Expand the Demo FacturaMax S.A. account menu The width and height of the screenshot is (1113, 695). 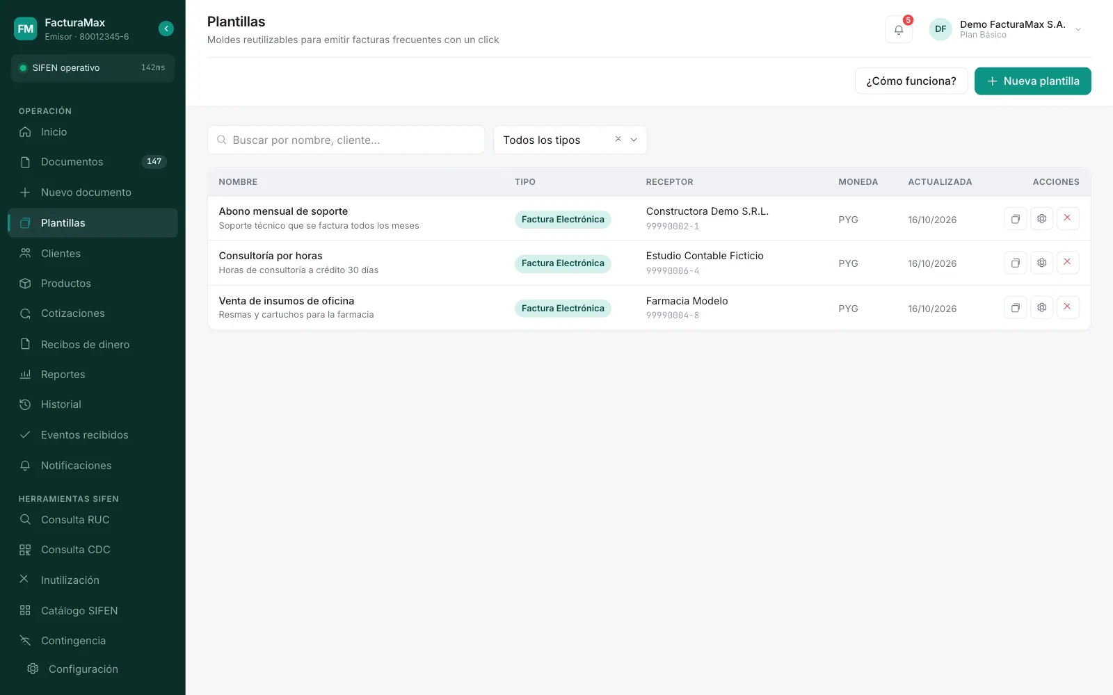click(x=1078, y=29)
